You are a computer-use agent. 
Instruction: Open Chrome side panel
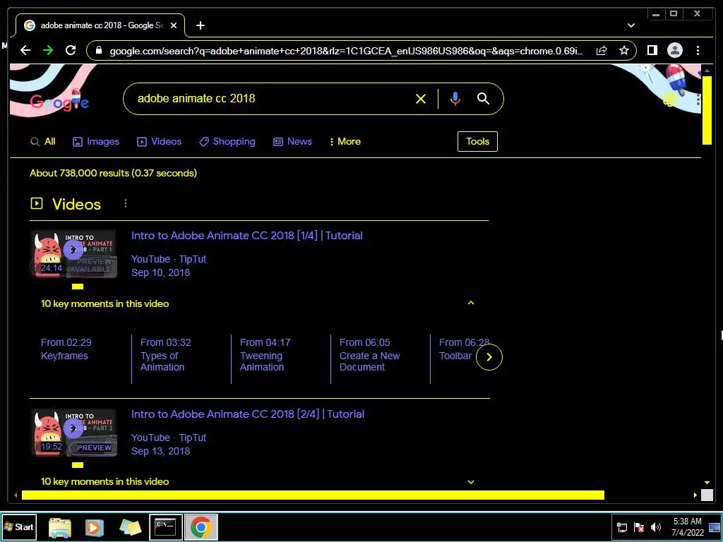click(x=652, y=50)
